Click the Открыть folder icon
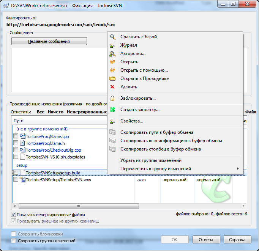This screenshot has width=259, height=251. coord(112,62)
